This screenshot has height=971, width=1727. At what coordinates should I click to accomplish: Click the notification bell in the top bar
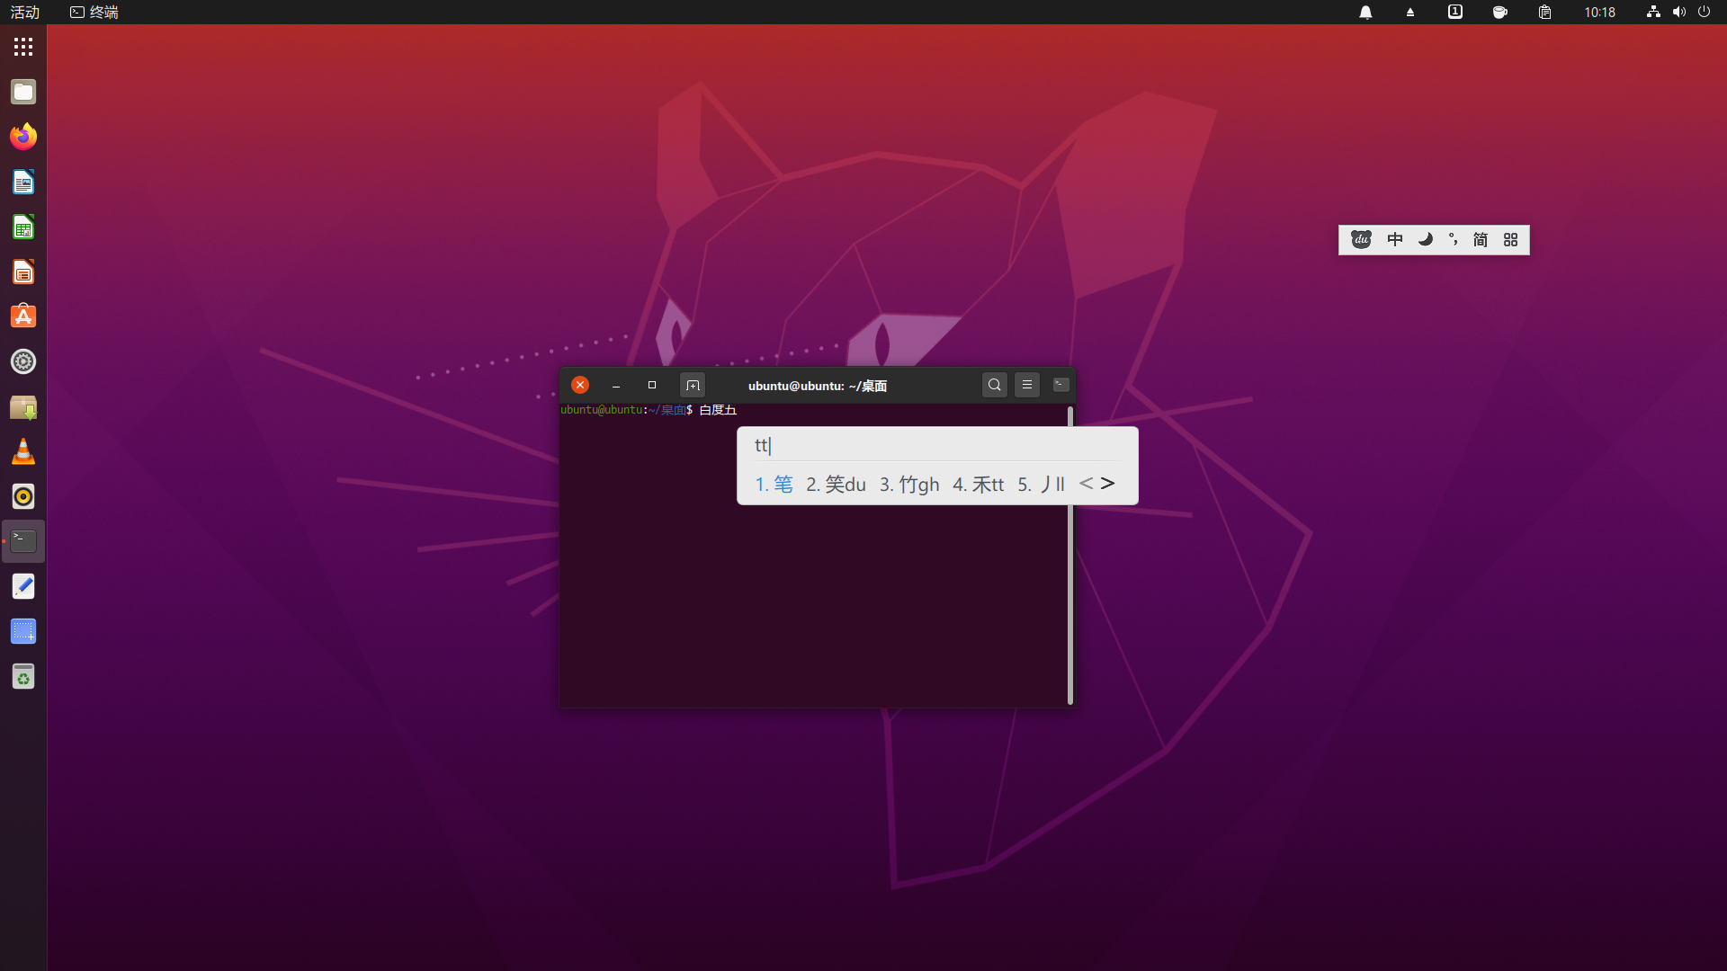(x=1365, y=12)
